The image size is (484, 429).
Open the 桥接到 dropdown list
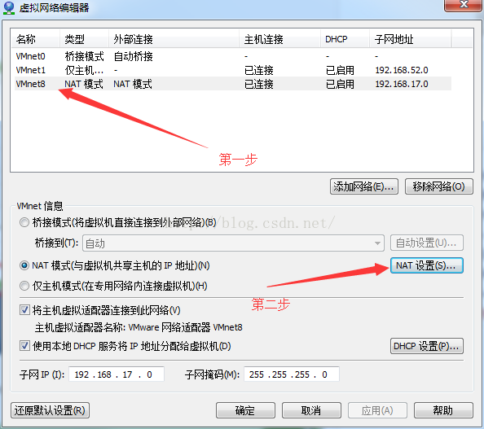(233, 243)
